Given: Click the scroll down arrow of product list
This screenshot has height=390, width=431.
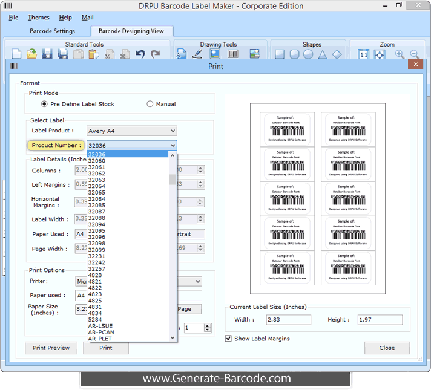Looking at the screenshot, I should 173,337.
